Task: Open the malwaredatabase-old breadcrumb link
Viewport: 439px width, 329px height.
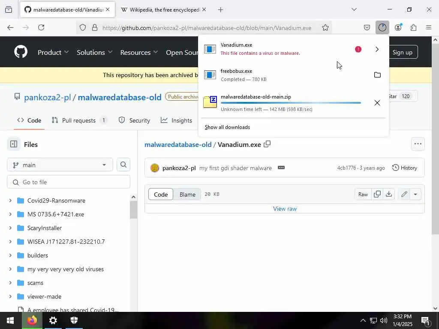Action: point(178,144)
